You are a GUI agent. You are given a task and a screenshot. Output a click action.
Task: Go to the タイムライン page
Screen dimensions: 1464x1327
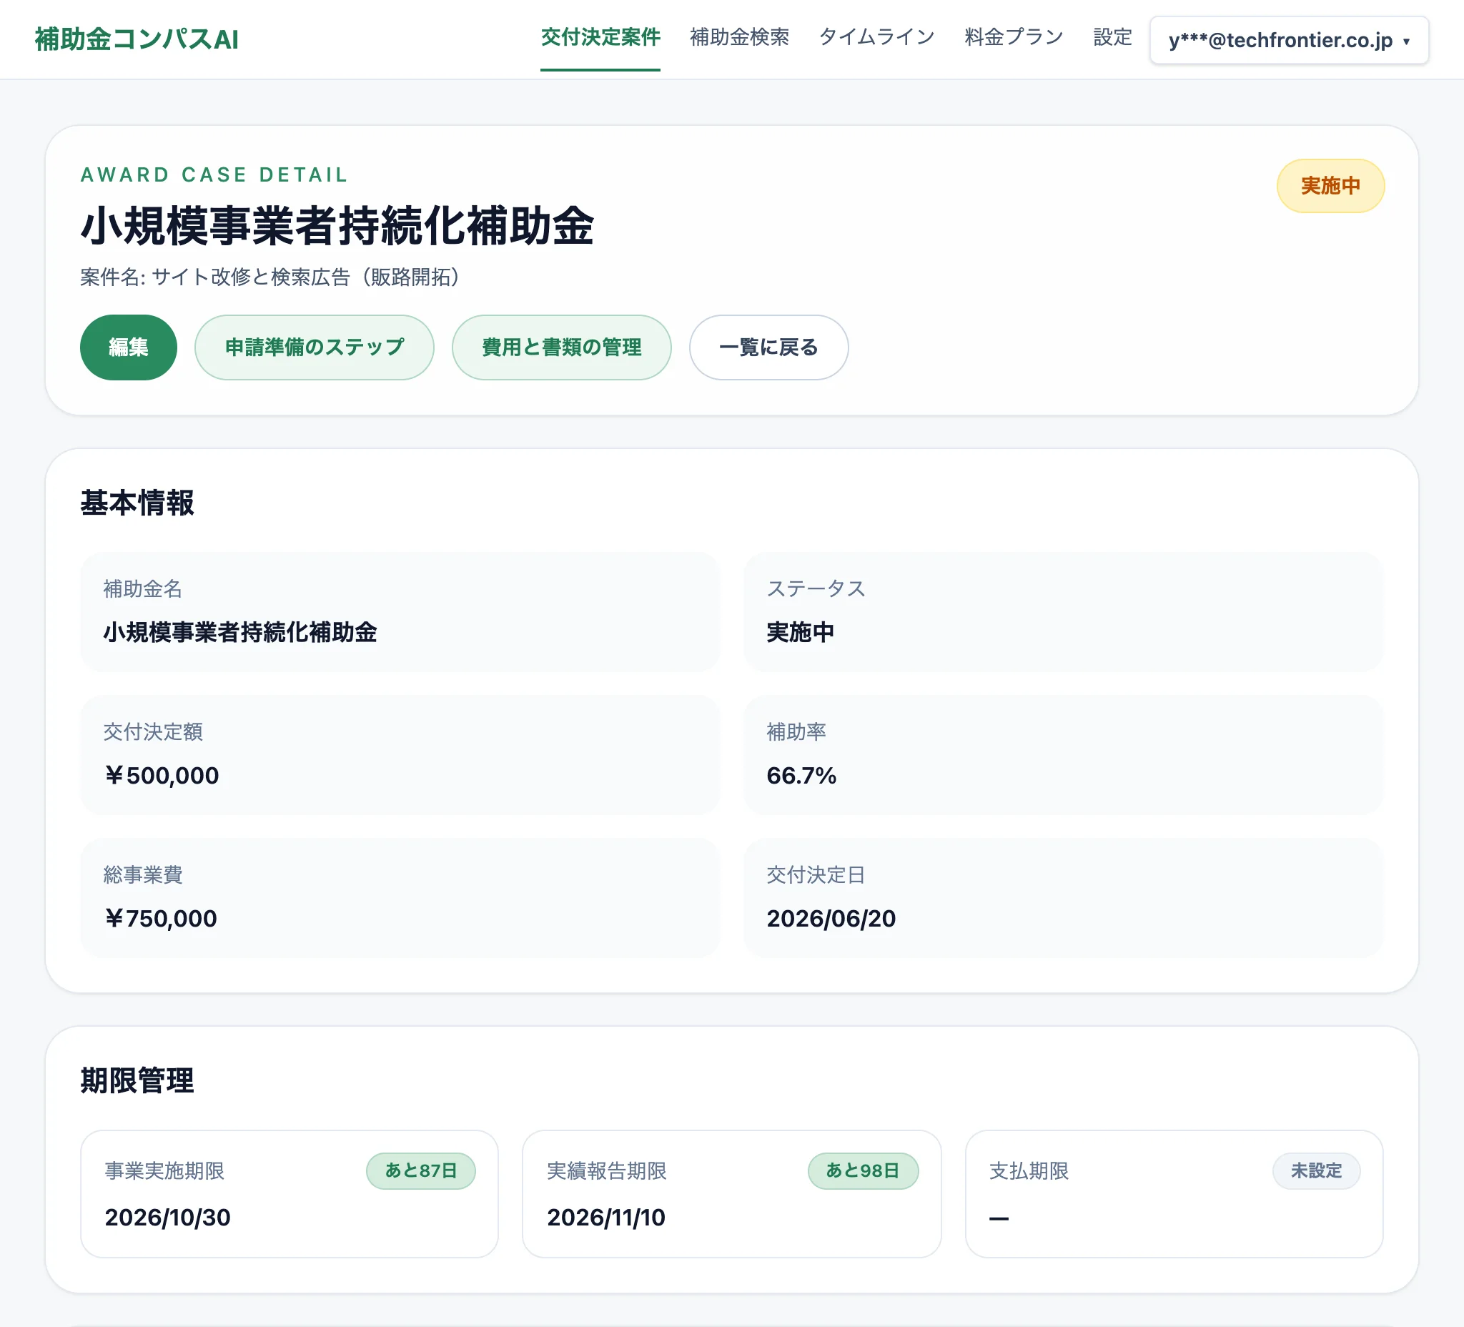[876, 37]
